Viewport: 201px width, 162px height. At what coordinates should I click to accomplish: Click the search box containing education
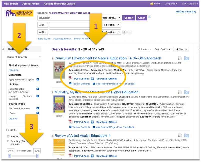64,18
